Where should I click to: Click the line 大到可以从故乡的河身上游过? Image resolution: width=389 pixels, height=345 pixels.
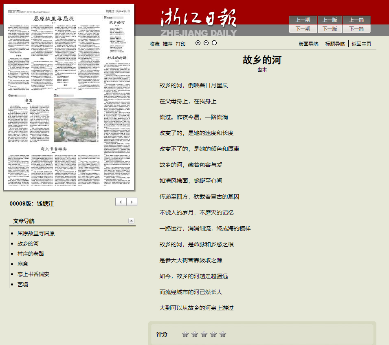[x=196, y=308]
